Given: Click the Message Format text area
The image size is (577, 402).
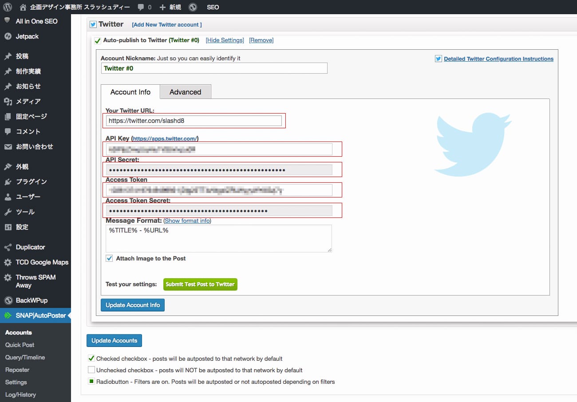Looking at the screenshot, I should 219,238.
